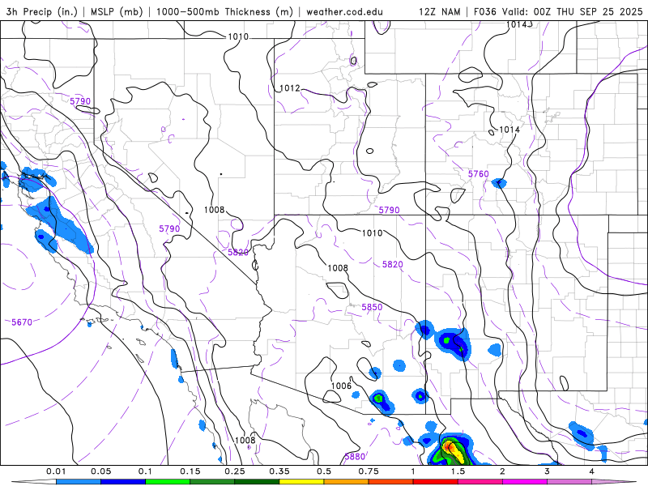The image size is (648, 486).
Task: Click the 1.5 legend value
Action: coord(458,471)
